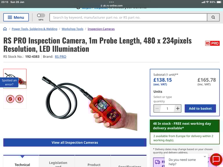Add the camera to basket
This screenshot has width=223, height=167.
(x=200, y=108)
